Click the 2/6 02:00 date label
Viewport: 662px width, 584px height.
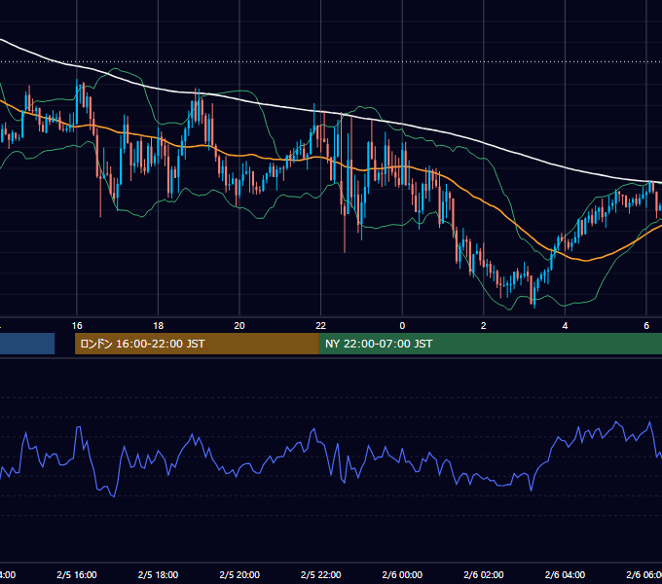(x=484, y=574)
